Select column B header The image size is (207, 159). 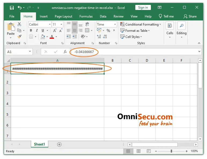(x=112, y=61)
